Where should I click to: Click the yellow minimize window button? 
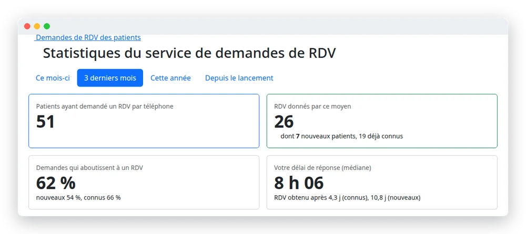tap(37, 26)
